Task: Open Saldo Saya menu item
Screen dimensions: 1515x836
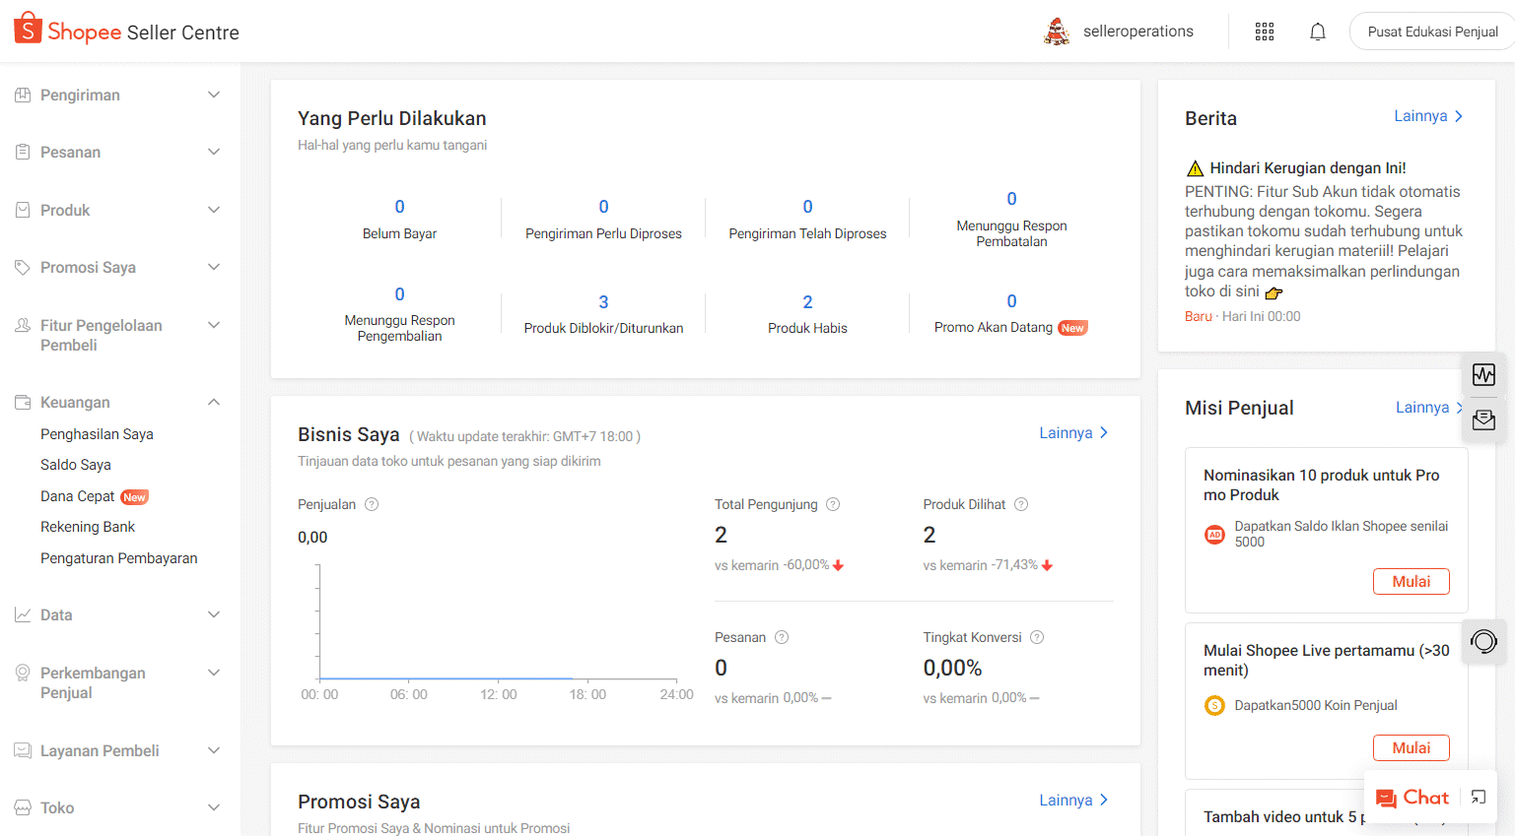Action: point(76,465)
